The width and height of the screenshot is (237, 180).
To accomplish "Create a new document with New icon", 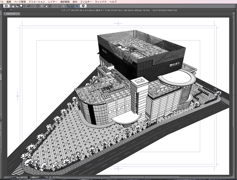I will [x=13, y=6].
